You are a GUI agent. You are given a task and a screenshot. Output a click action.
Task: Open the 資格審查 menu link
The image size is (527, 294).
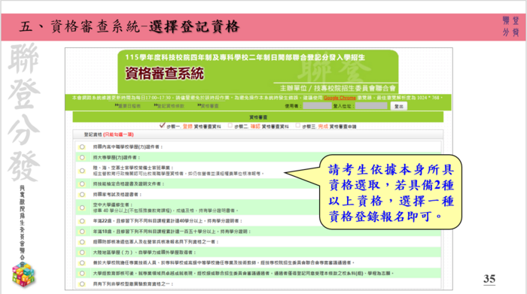tap(208, 106)
